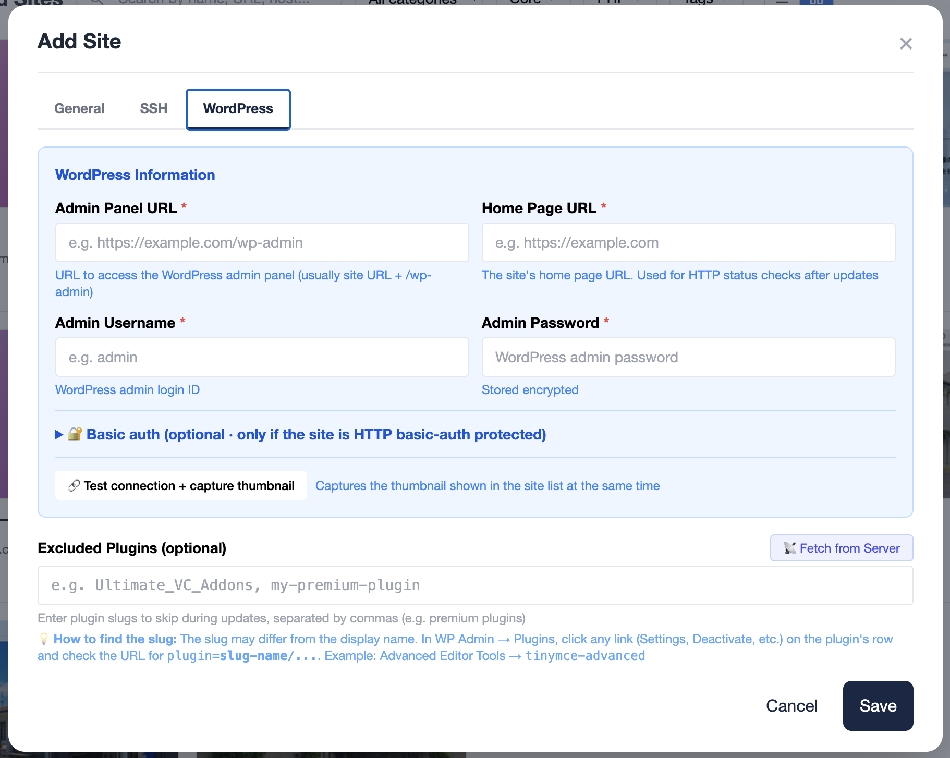Save the new site
The height and width of the screenshot is (758, 950).
(x=878, y=706)
